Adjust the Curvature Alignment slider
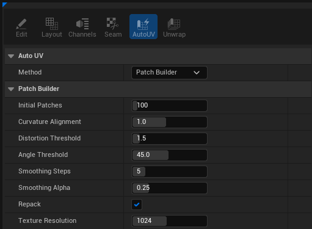312x229 pixels. [x=169, y=122]
